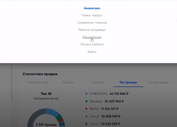Select the Топ бренды tab

128,82
